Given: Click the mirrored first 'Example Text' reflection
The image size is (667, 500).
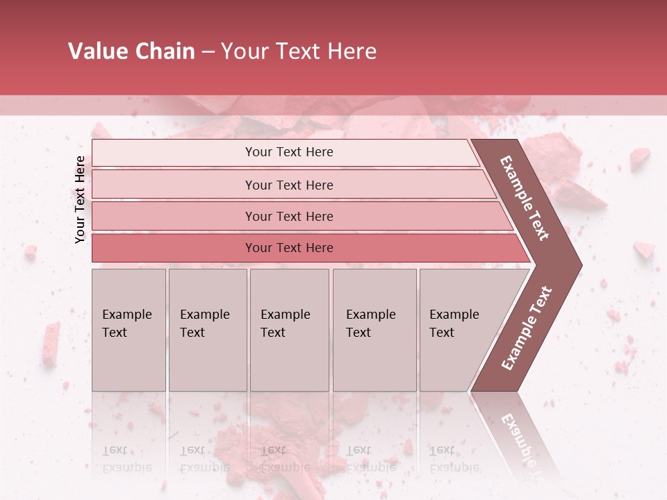Looking at the screenshot, I should tap(126, 459).
